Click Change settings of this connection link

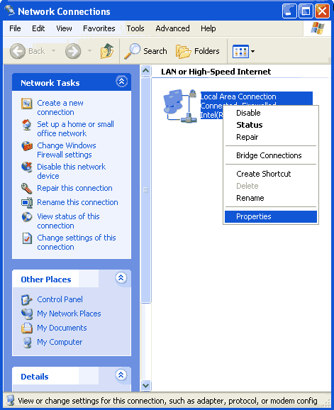(77, 242)
